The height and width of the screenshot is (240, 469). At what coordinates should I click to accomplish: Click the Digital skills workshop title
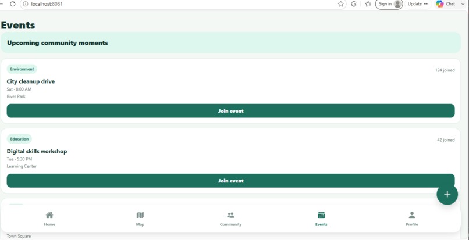(x=37, y=151)
